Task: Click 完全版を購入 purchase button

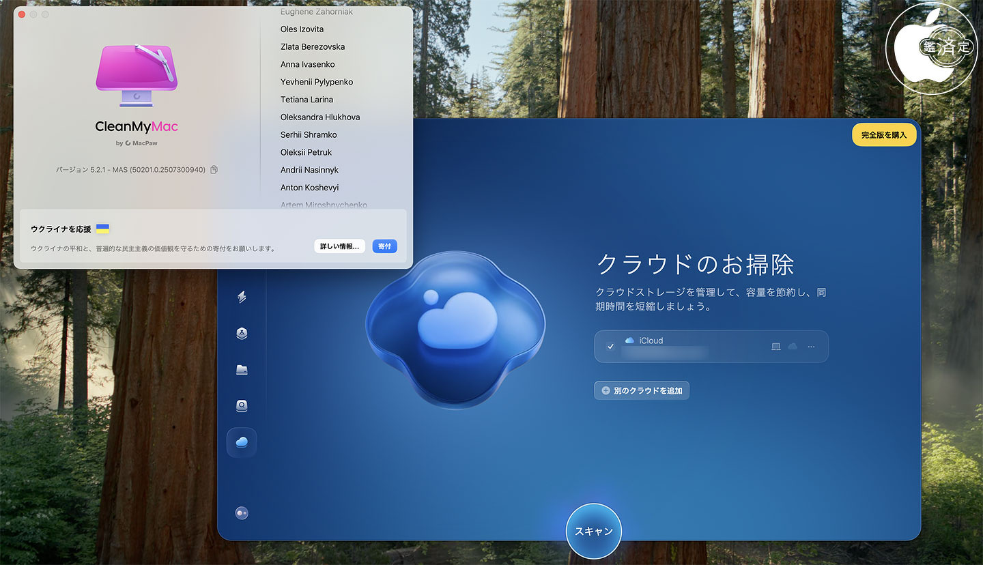Action: pos(884,134)
